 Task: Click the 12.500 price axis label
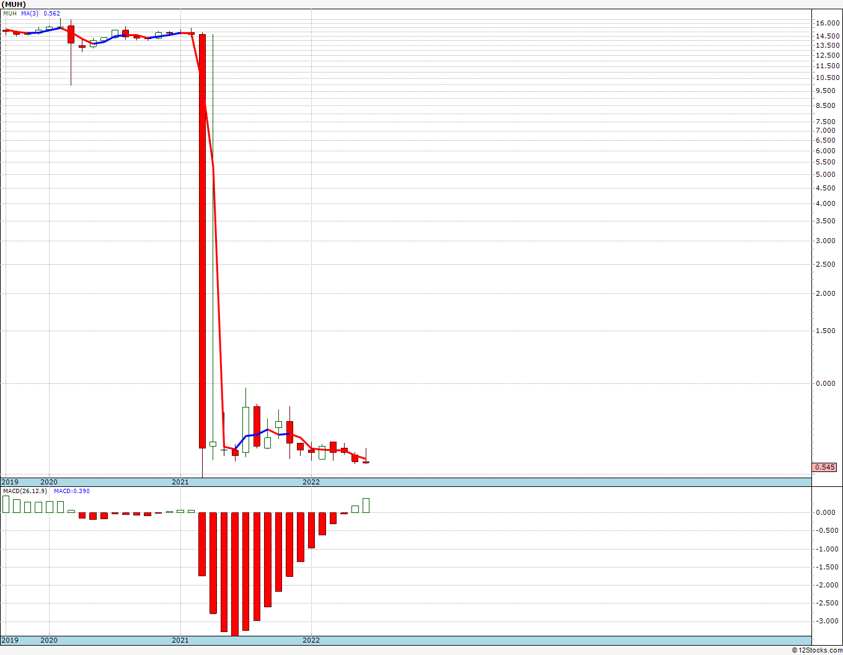pyautogui.click(x=828, y=55)
